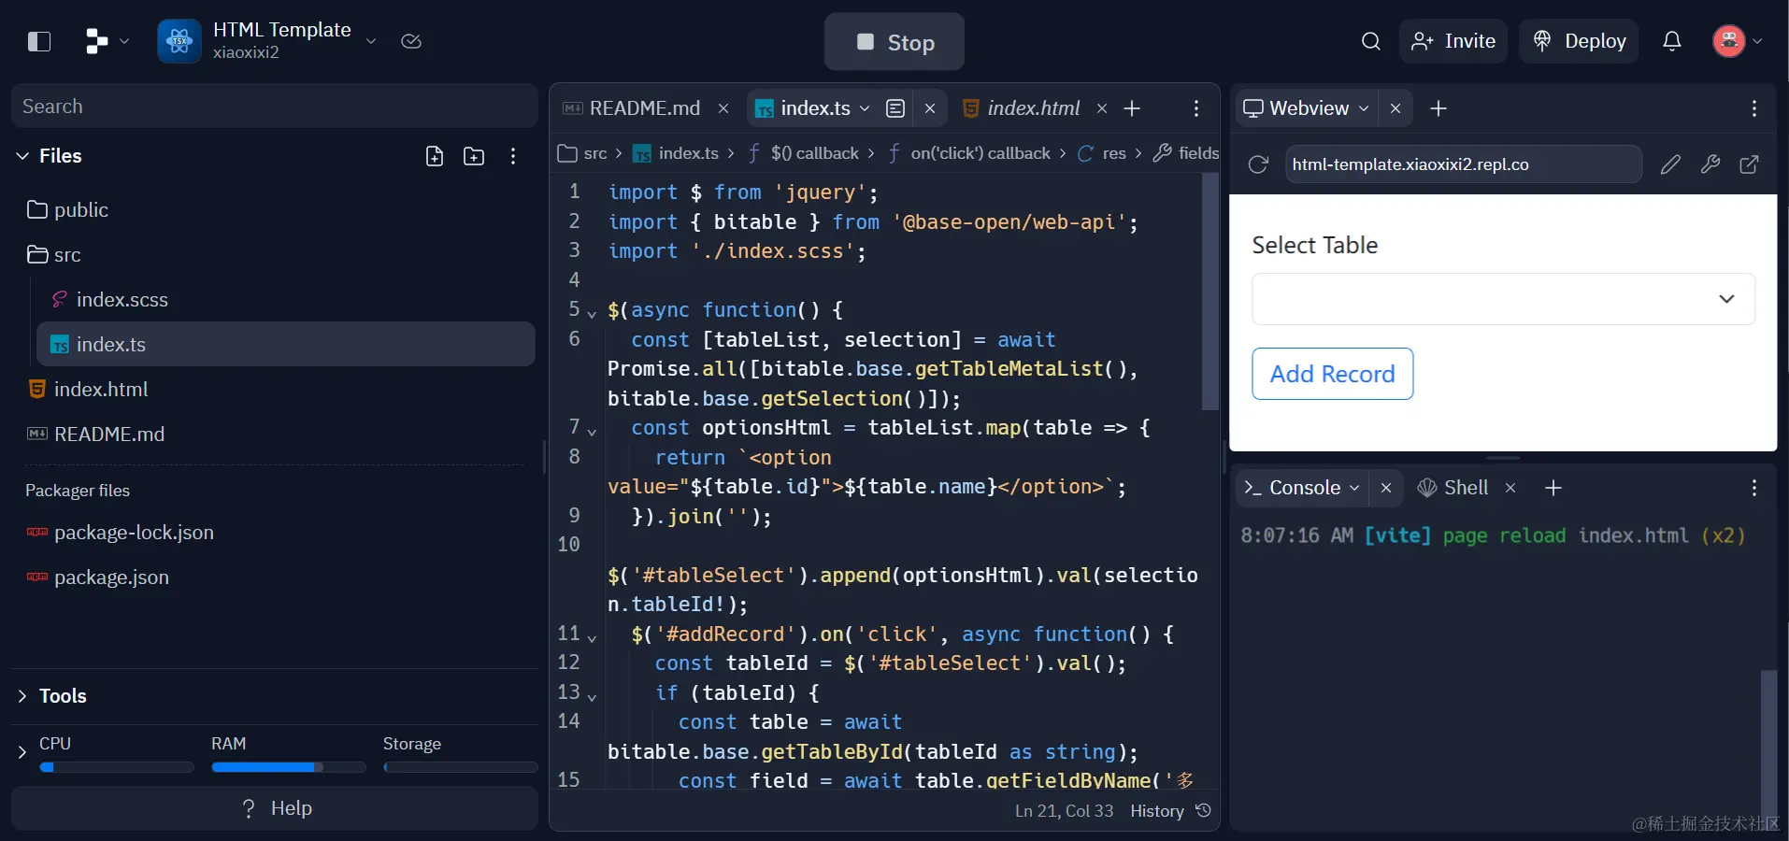Switch to the README.md editor tab

point(632,108)
